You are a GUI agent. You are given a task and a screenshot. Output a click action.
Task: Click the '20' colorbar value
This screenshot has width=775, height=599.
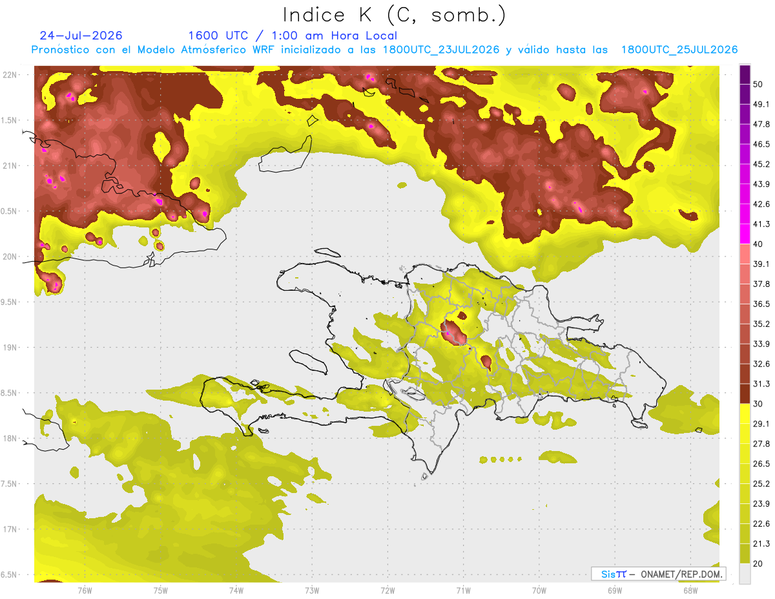coord(758,563)
